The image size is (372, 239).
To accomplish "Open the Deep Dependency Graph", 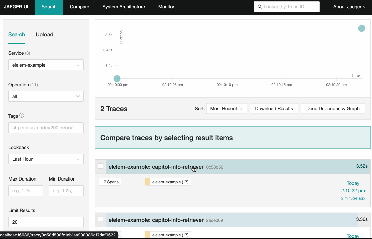I will click(333, 109).
